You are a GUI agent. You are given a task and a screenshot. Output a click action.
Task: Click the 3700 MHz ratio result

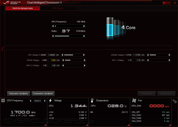coord(81,31)
